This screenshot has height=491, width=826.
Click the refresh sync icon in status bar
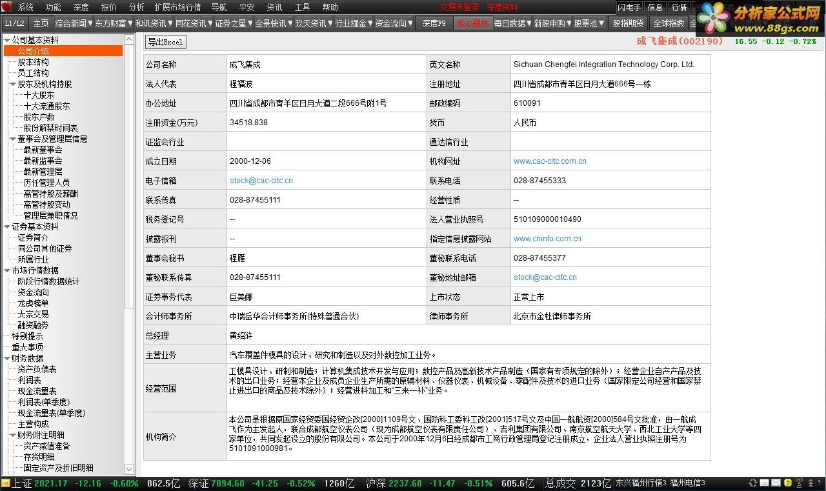click(753, 483)
